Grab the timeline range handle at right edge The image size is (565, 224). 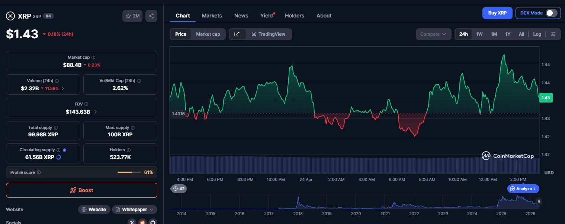click(539, 202)
